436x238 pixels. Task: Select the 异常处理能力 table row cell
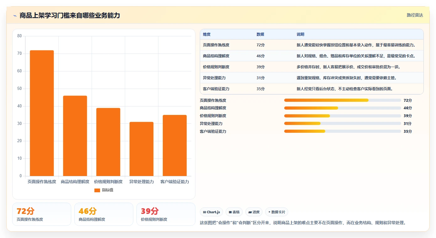coord(214,78)
